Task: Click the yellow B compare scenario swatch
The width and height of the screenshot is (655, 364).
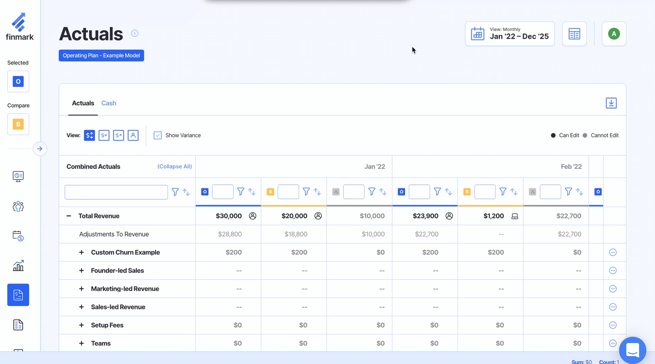Action: [x=18, y=124]
